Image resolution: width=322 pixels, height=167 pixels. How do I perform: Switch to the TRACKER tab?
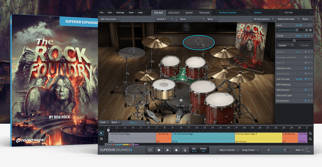coord(204,13)
